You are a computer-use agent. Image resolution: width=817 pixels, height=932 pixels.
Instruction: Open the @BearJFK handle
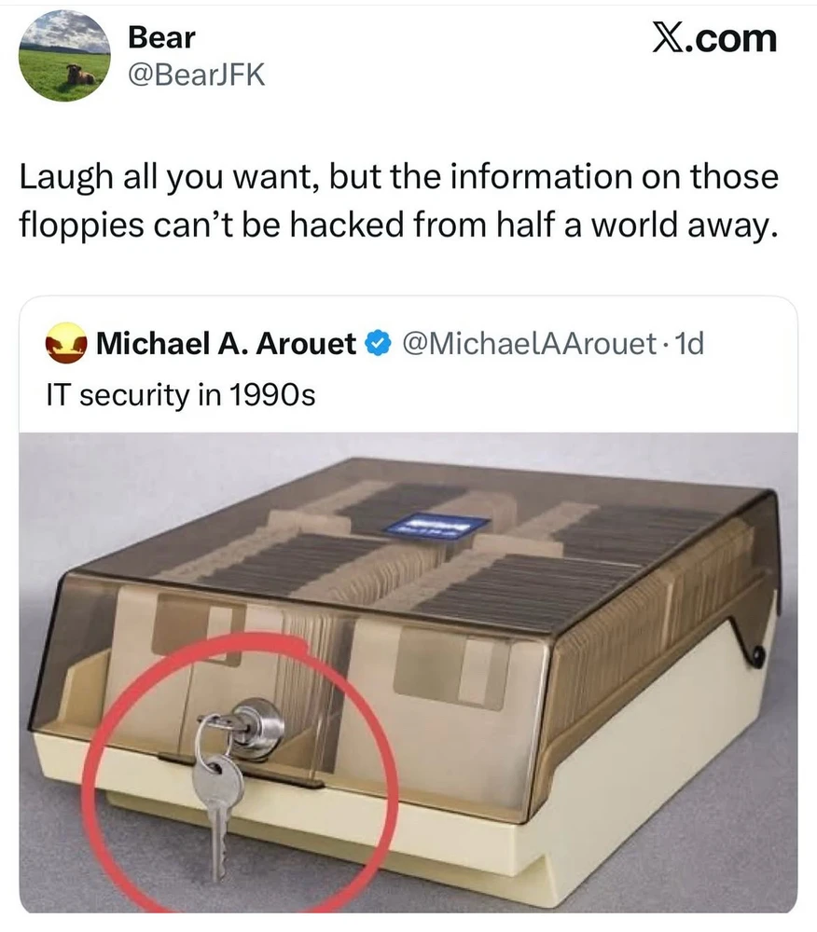(x=197, y=75)
